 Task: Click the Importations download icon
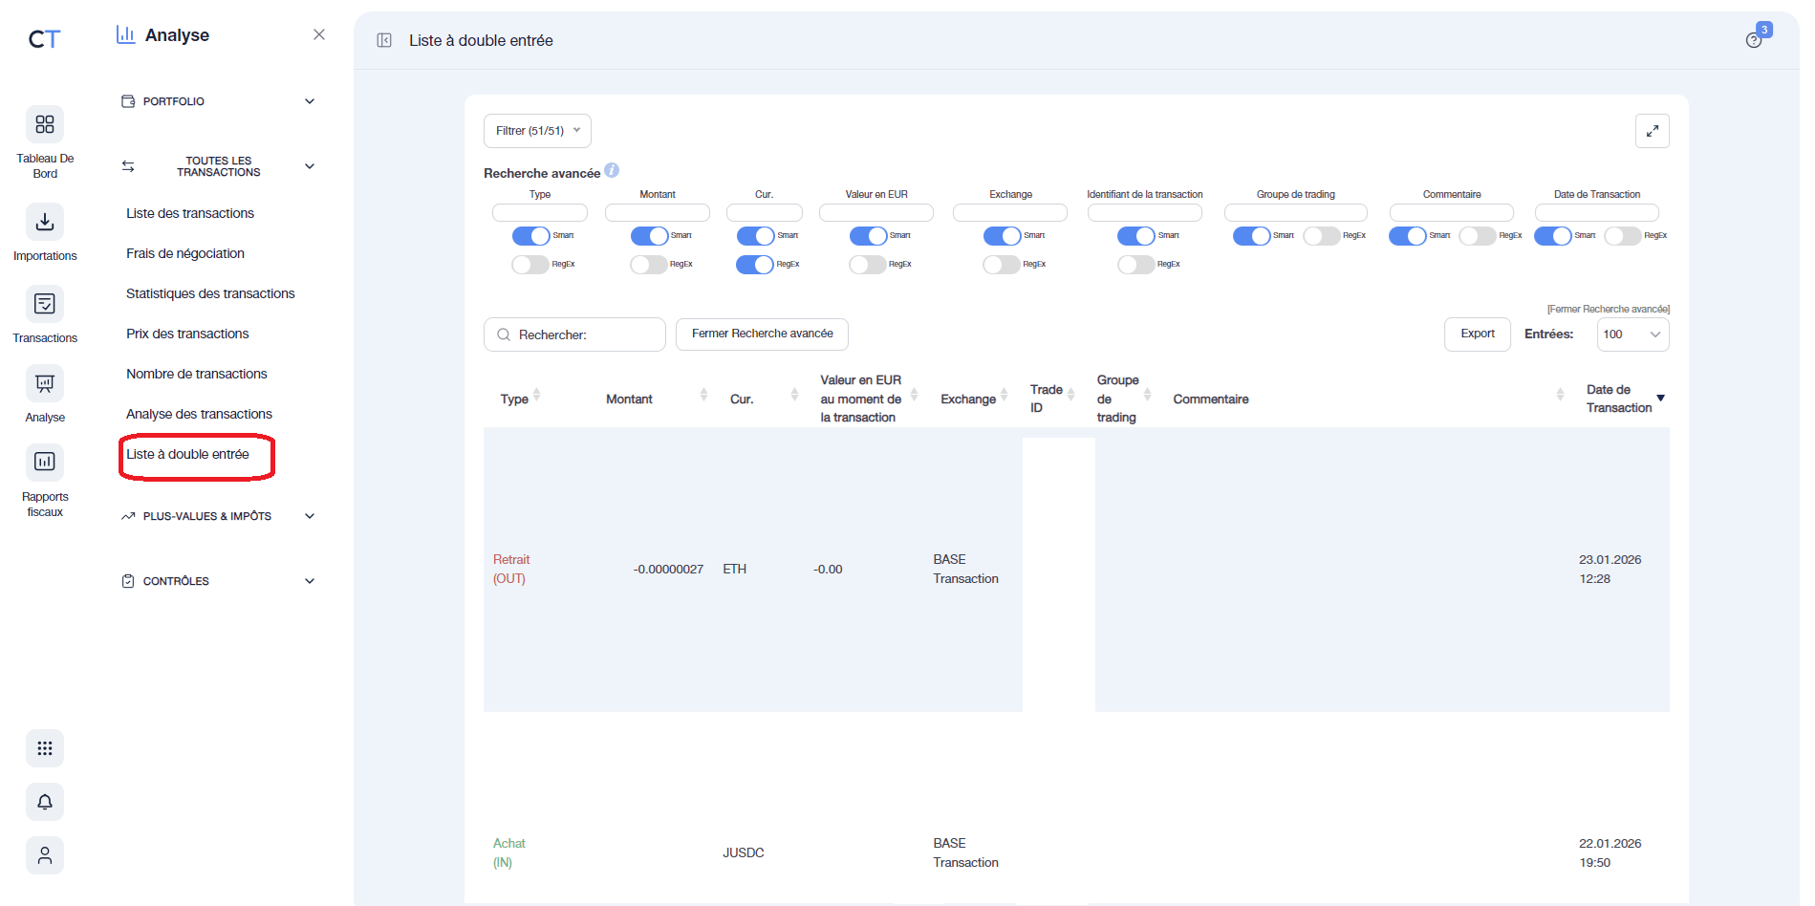[45, 223]
